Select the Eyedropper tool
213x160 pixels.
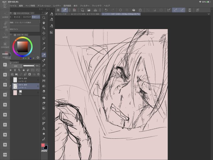pos(44,49)
